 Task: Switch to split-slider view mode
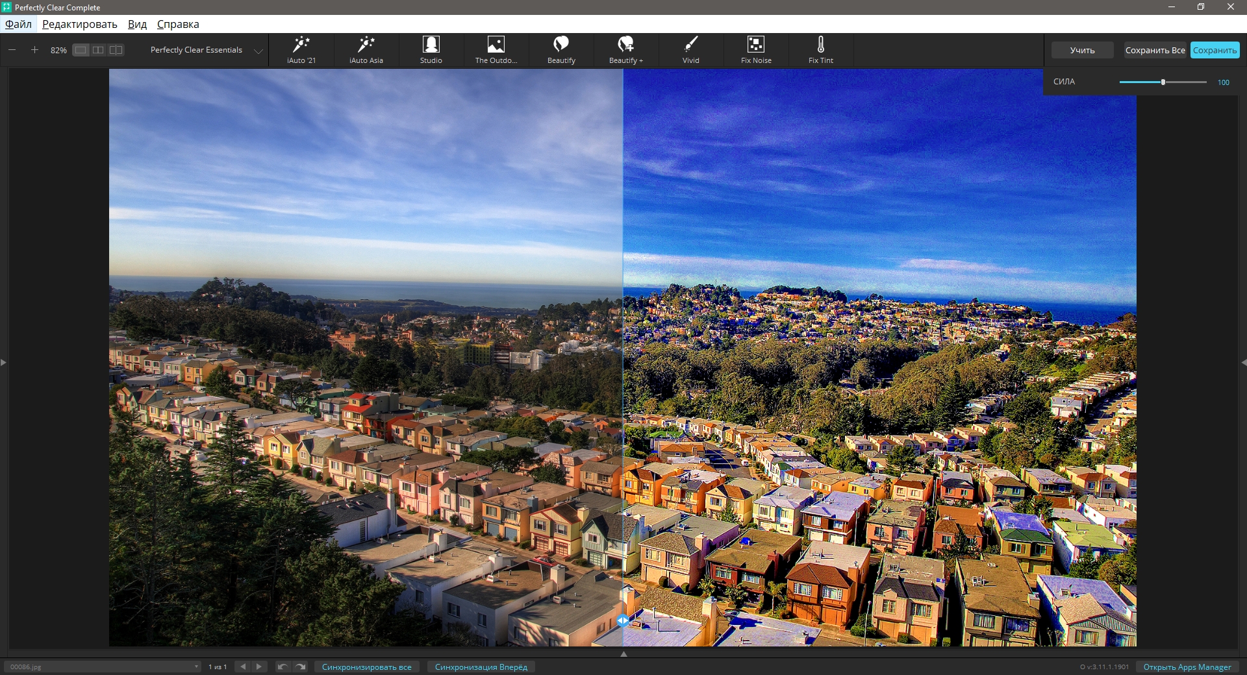[x=116, y=50]
